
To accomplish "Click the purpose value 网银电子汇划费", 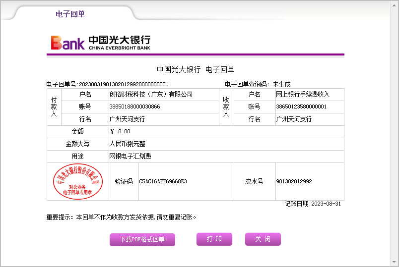I will [x=130, y=156].
